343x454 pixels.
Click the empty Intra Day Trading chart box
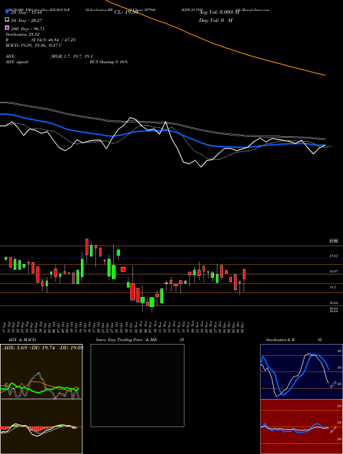click(137, 385)
